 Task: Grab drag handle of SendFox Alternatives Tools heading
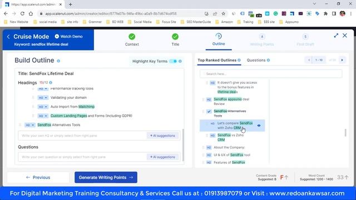(x=20, y=125)
